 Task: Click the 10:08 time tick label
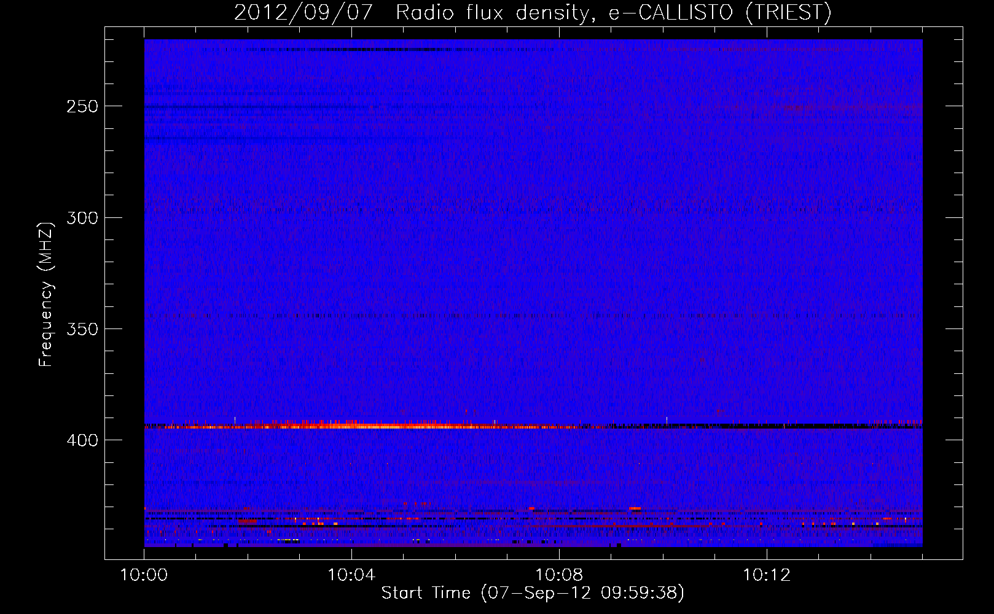(559, 575)
